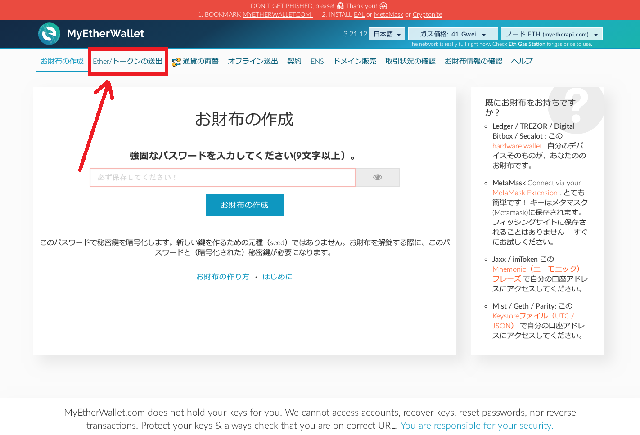640x435 pixels.
Task: Open the ガス価格 41 Gwei dropdown
Action: click(452, 34)
